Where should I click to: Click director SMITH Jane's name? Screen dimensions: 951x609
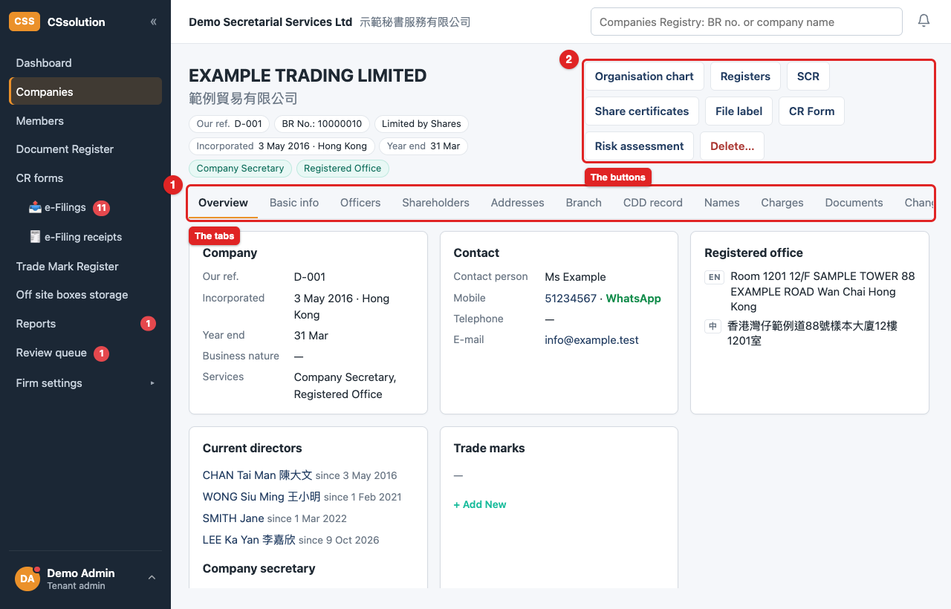pyautogui.click(x=233, y=518)
